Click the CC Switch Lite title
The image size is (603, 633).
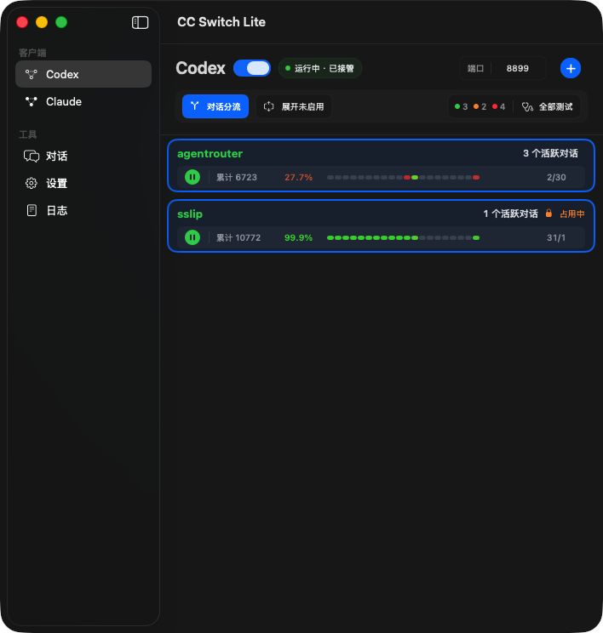click(221, 22)
